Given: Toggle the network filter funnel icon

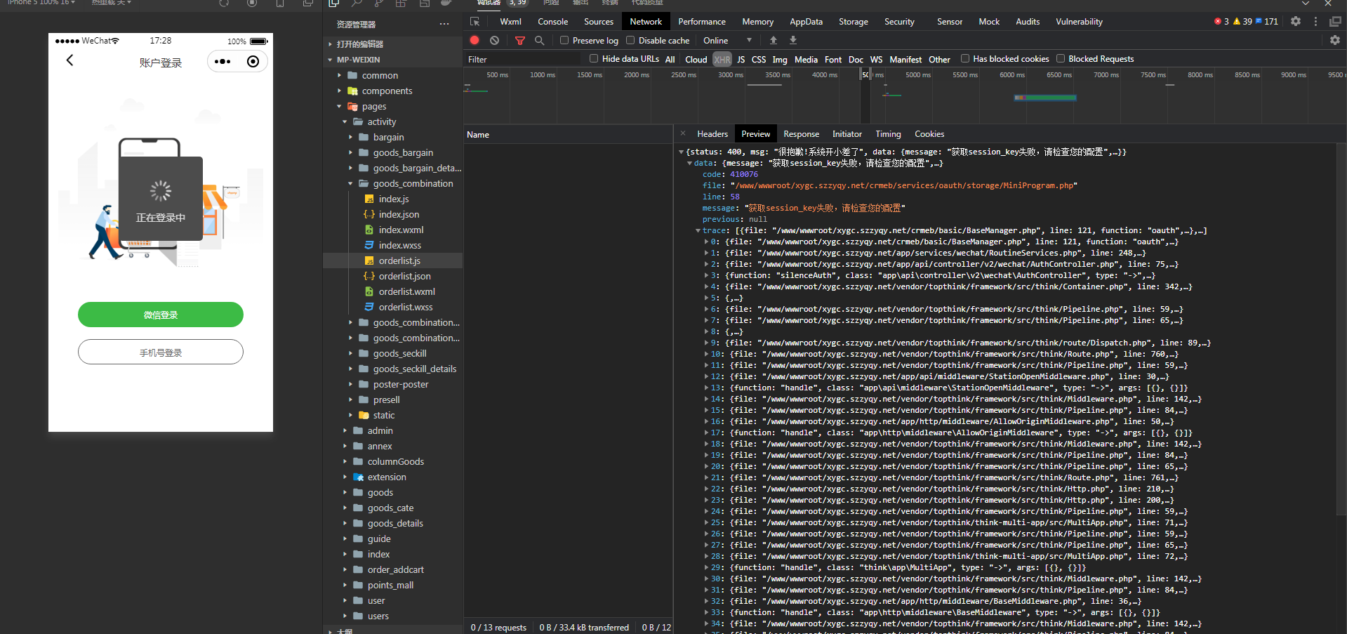Looking at the screenshot, I should [x=520, y=41].
